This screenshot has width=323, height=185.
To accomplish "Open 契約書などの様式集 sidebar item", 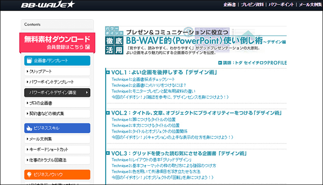I will click(x=57, y=114).
